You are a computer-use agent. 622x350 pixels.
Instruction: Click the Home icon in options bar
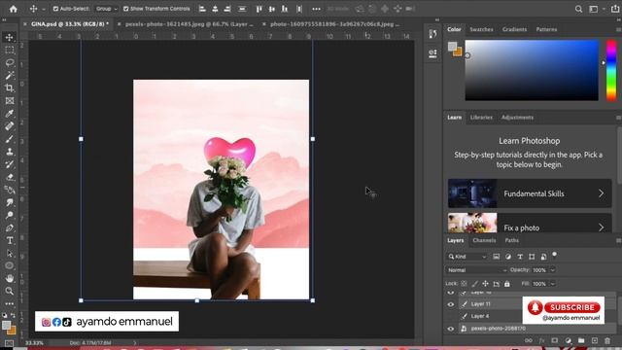click(x=13, y=9)
